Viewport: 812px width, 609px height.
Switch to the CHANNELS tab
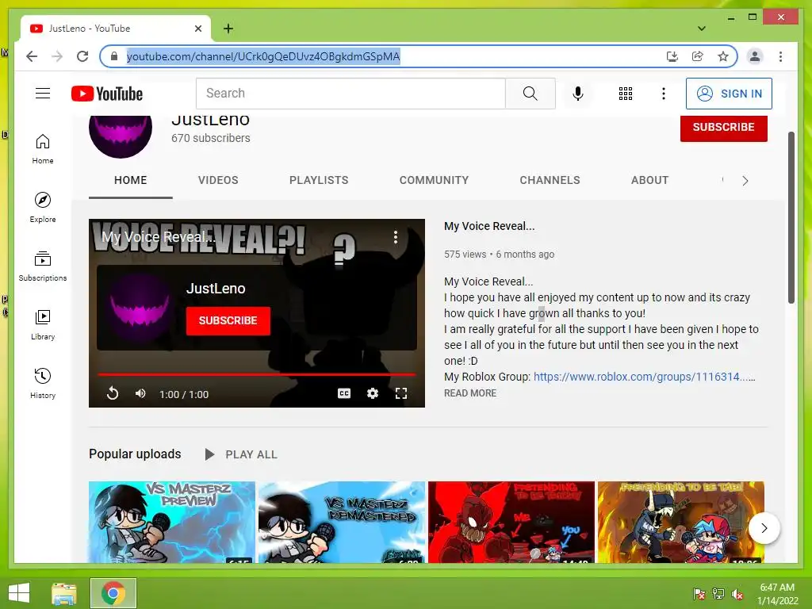point(550,180)
